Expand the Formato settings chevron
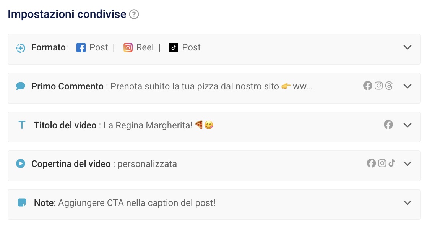 408,47
